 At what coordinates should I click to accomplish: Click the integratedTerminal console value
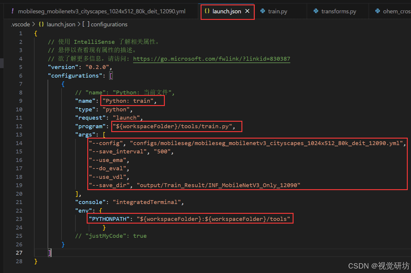tap(147, 202)
